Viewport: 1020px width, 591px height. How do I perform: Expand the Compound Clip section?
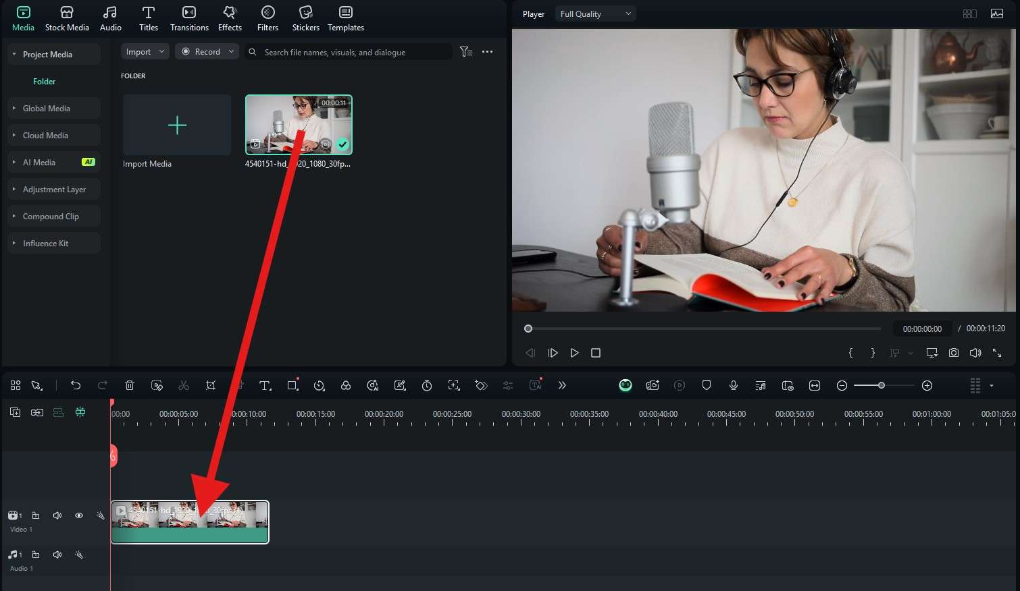pyautogui.click(x=54, y=216)
